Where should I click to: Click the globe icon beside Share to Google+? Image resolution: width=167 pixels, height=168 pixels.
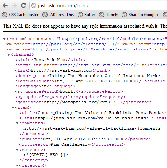point(124,15)
